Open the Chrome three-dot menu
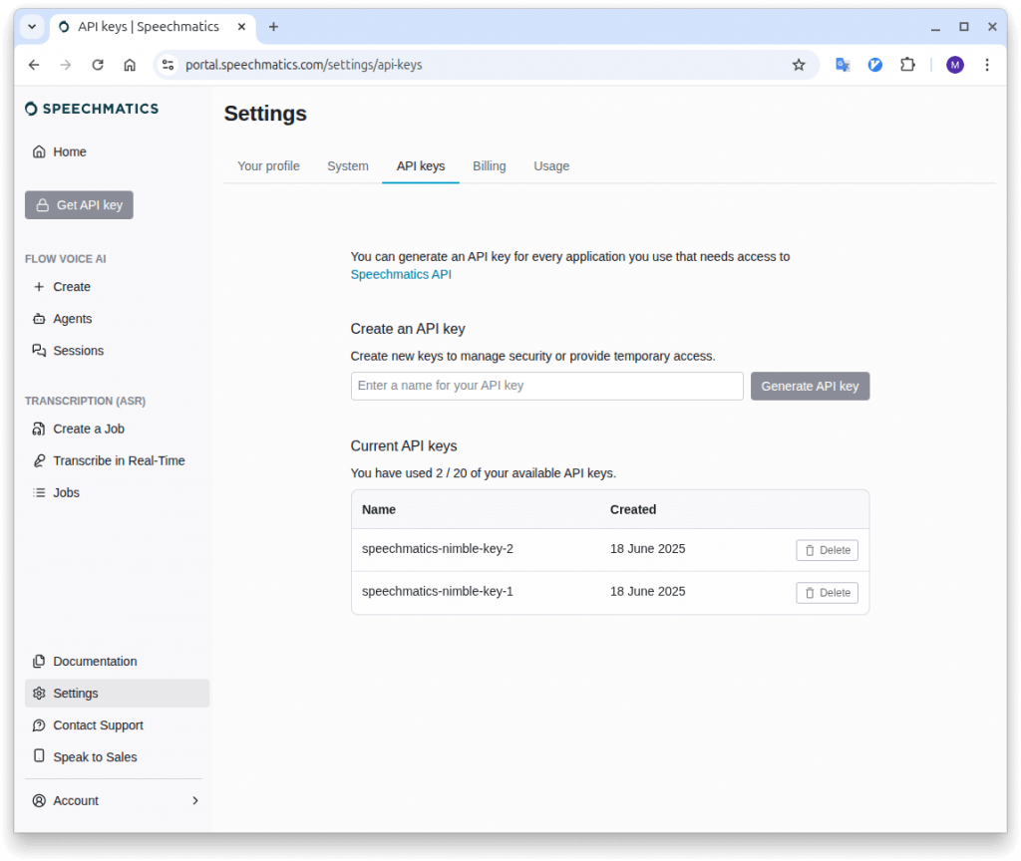 click(986, 65)
